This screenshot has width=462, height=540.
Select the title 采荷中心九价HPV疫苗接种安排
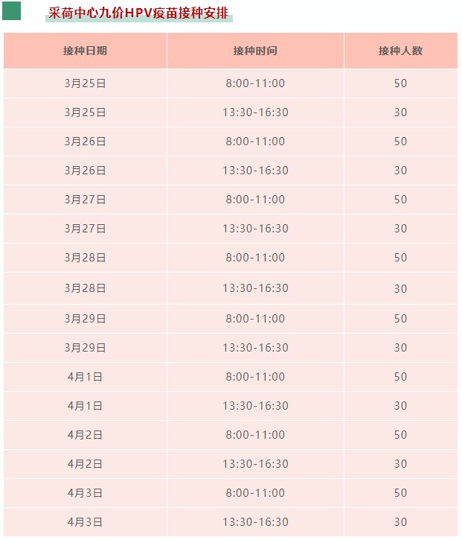click(x=138, y=13)
